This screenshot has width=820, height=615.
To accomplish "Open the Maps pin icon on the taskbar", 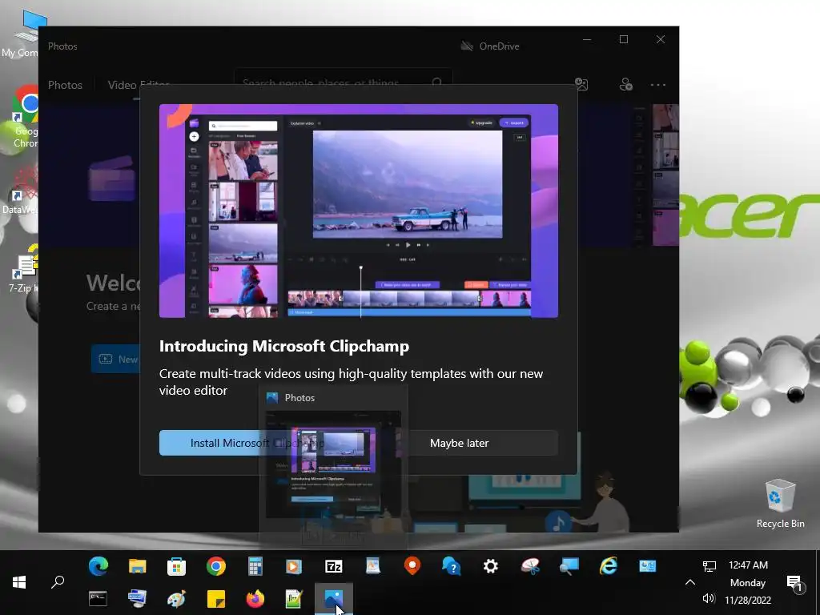I will click(412, 566).
